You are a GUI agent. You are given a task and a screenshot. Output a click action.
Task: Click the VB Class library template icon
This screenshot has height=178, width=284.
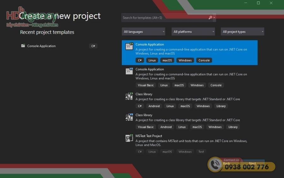click(129, 117)
